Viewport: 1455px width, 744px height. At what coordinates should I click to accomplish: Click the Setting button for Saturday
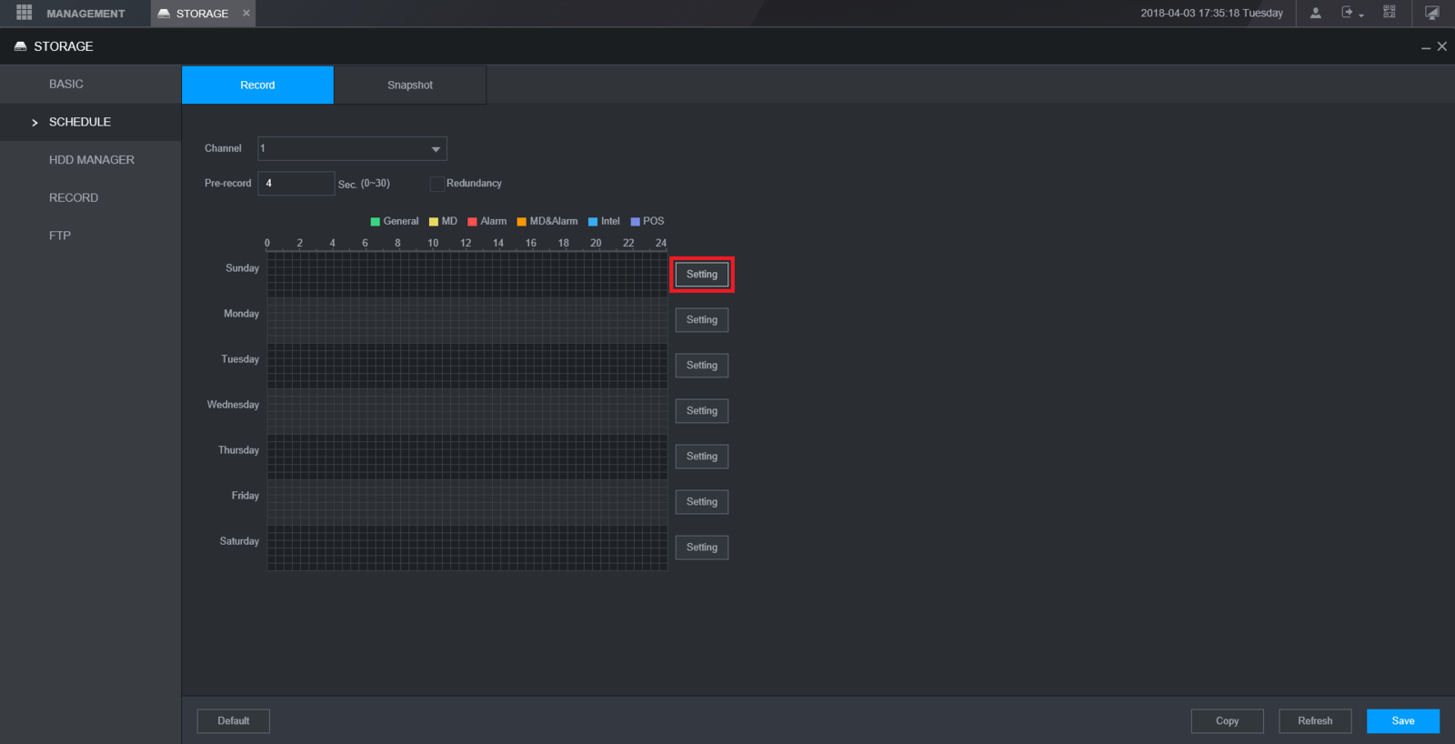click(702, 548)
